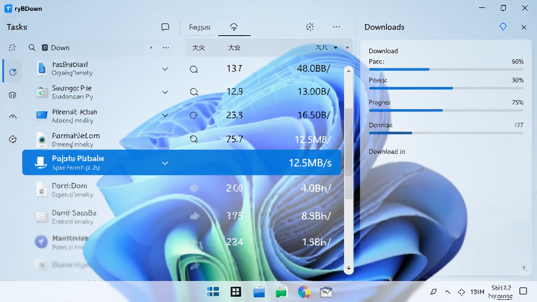
Task: Show hidden tray icons chevron
Action: pyautogui.click(x=448, y=292)
